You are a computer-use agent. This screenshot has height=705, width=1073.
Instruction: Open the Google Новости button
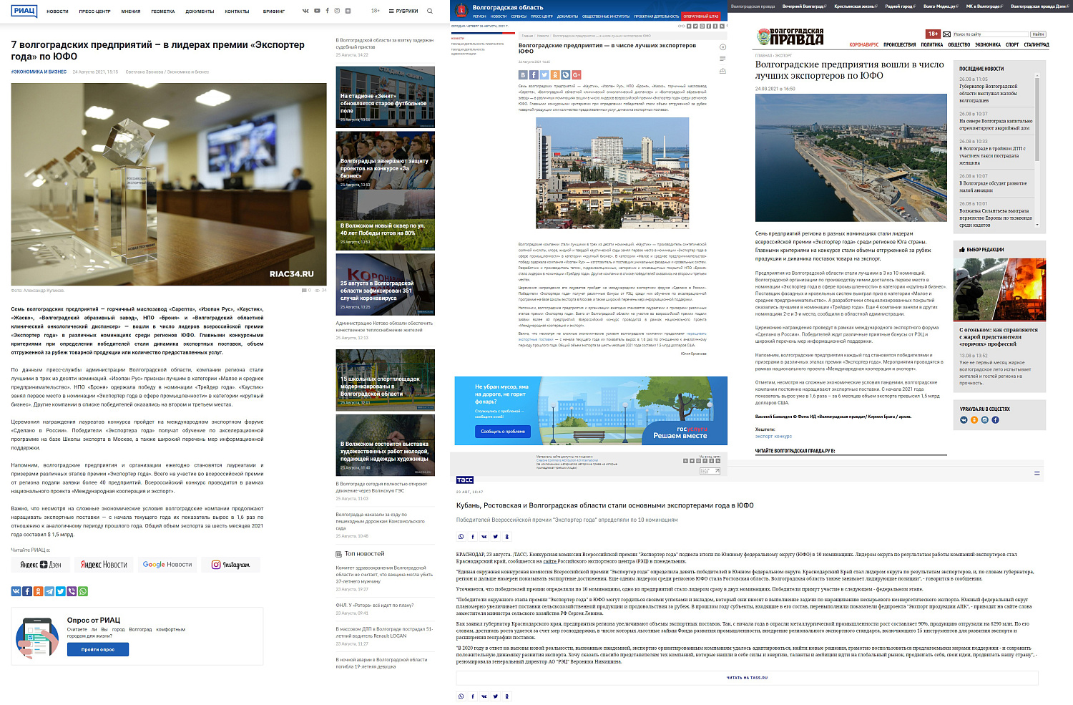pyautogui.click(x=167, y=565)
